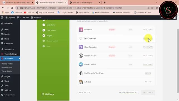Open Apps bookmarks shortcut

[6, 12]
